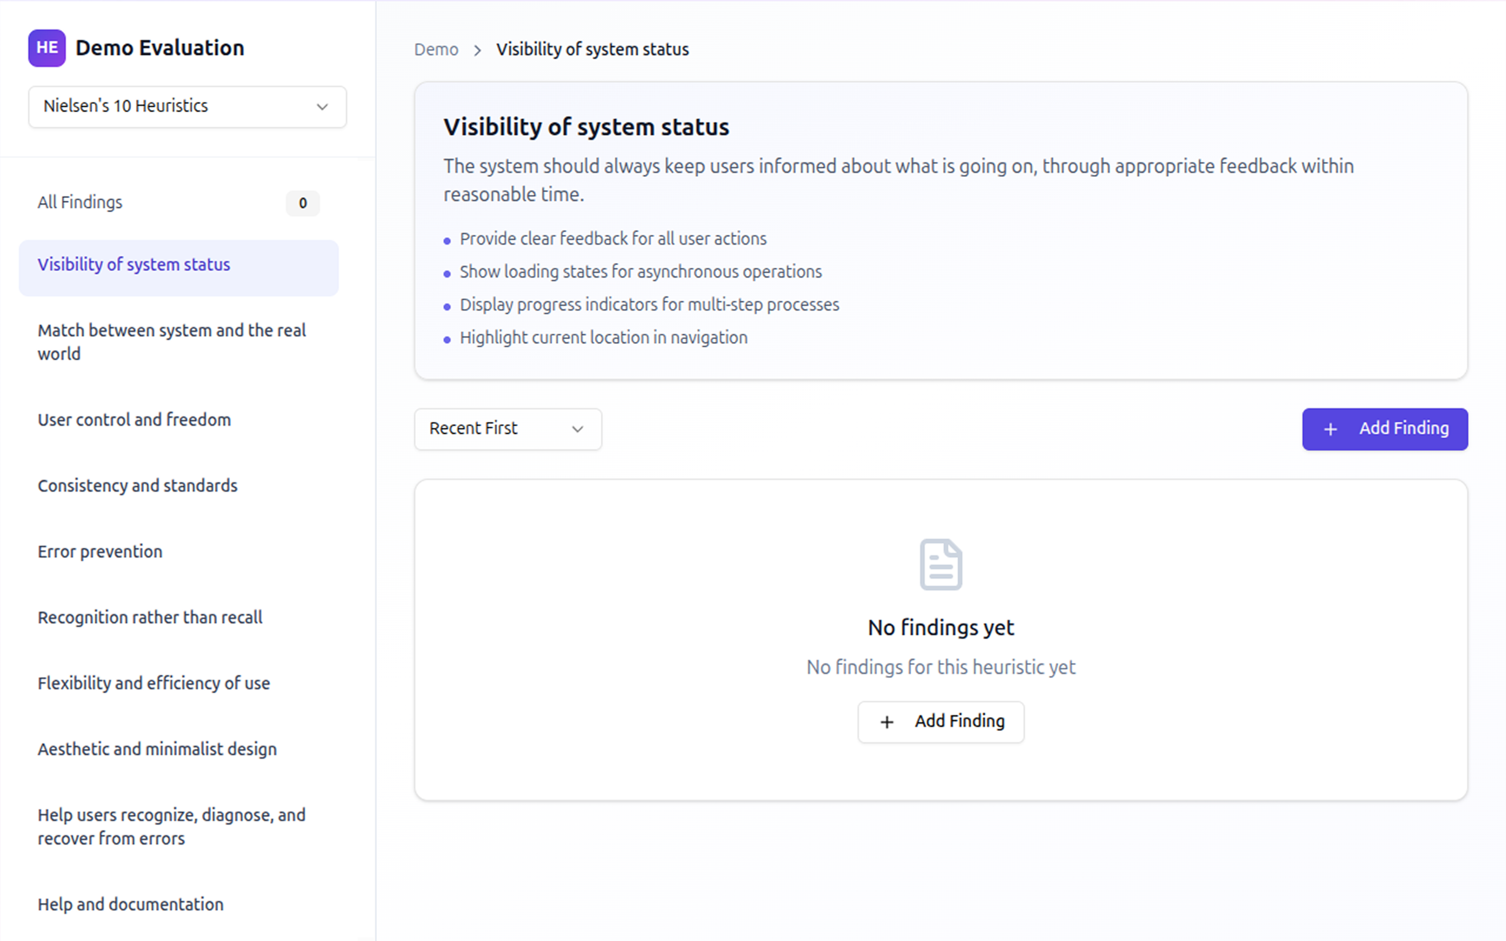Click the Demo breadcrumb link
This screenshot has width=1506, height=941.
point(437,49)
